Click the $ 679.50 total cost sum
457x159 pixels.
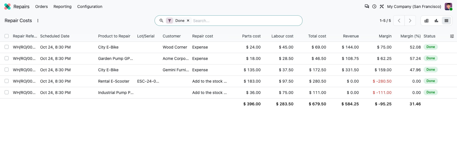tap(317, 104)
